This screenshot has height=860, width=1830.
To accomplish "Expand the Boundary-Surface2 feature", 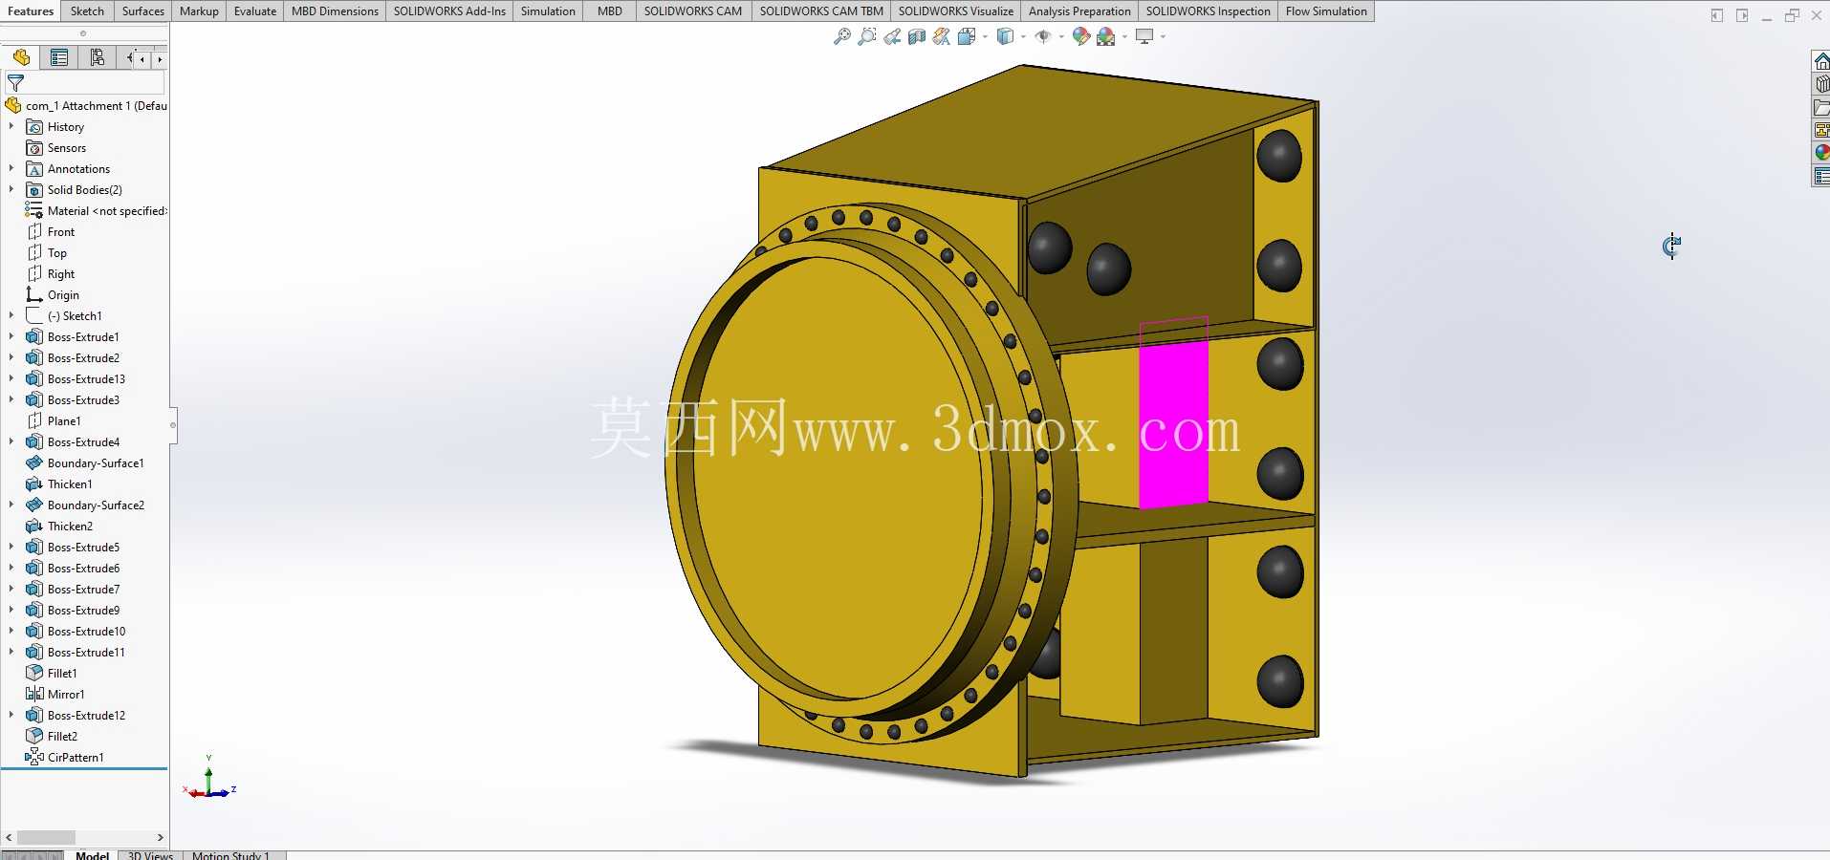I will click(11, 505).
